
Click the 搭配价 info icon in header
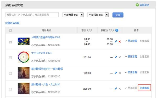pos(117,30)
